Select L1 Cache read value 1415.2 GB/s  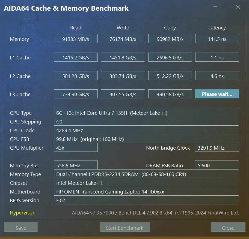(76, 57)
